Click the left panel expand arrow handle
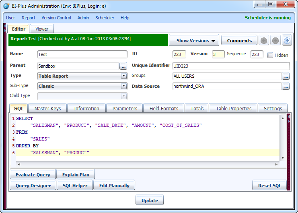The image size is (298, 213). pos(4,30)
